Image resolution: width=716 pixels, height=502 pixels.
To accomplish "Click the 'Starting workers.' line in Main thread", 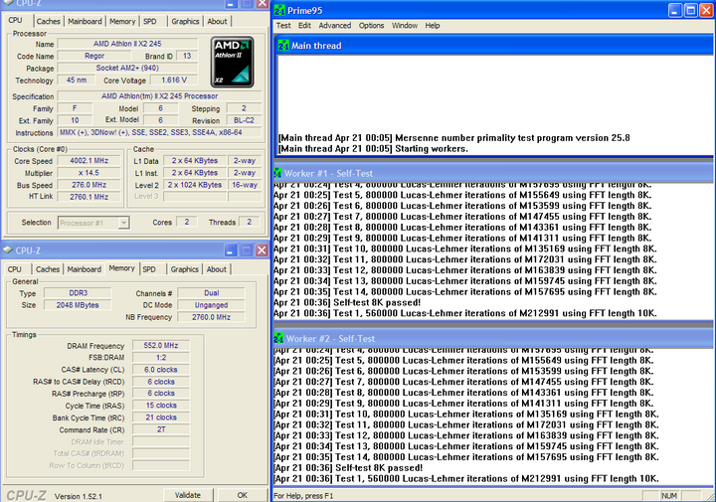I will 373,149.
